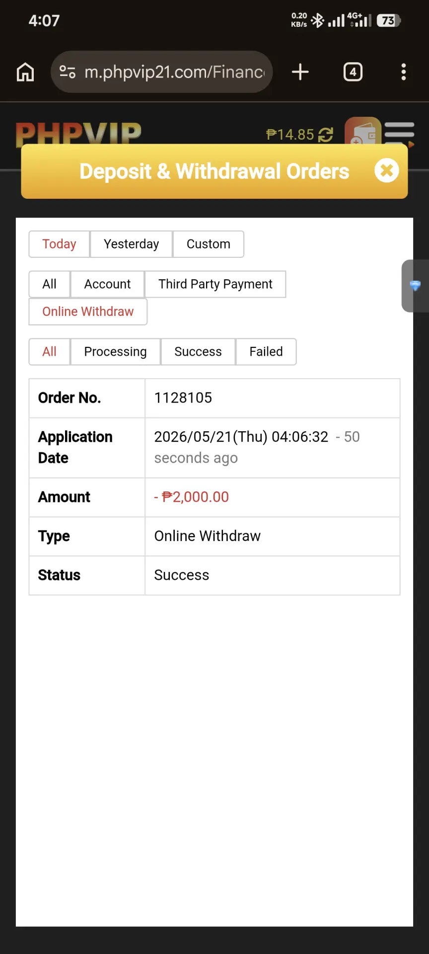Filter by Third Party Payment
Screen dimensions: 429x954
(215, 284)
